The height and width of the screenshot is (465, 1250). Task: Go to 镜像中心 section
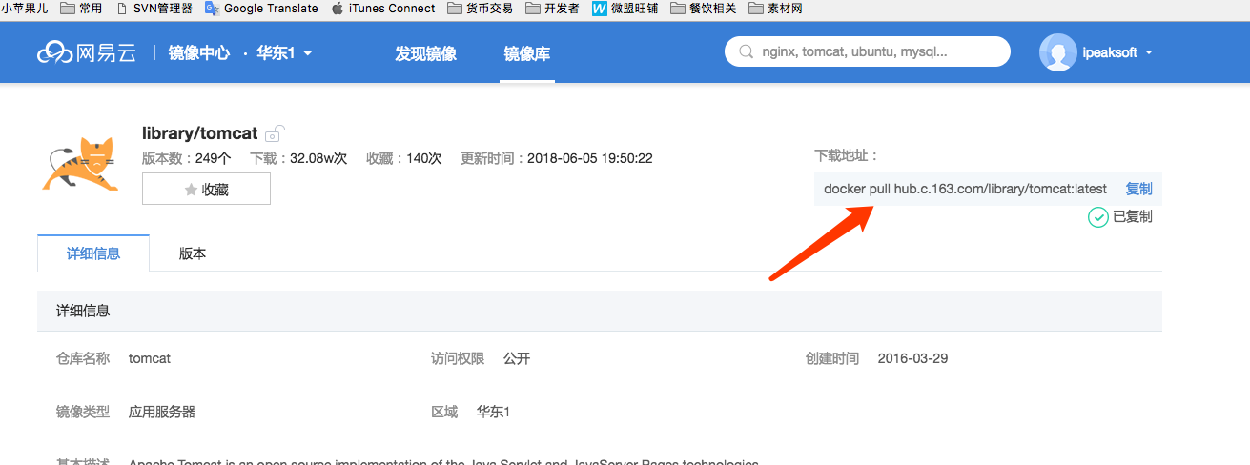click(x=199, y=53)
